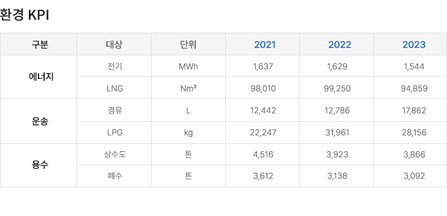The image size is (447, 216).
Task: Select the 2022 LPG value 31,961
Action: pyautogui.click(x=337, y=133)
